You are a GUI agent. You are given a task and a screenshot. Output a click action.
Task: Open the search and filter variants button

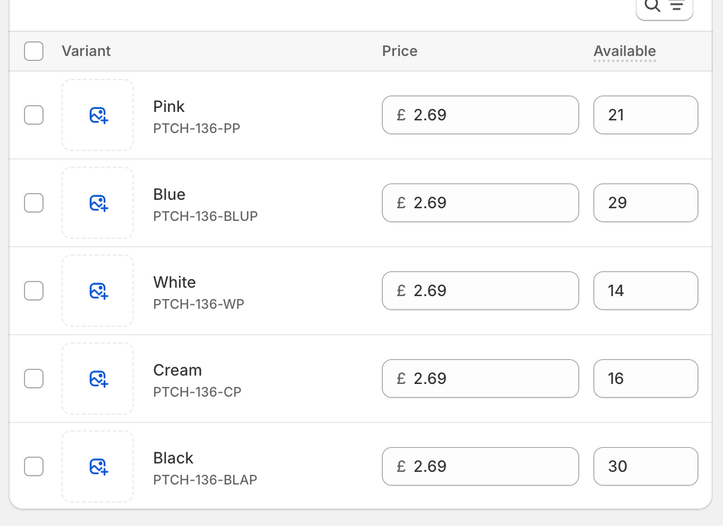pyautogui.click(x=664, y=7)
